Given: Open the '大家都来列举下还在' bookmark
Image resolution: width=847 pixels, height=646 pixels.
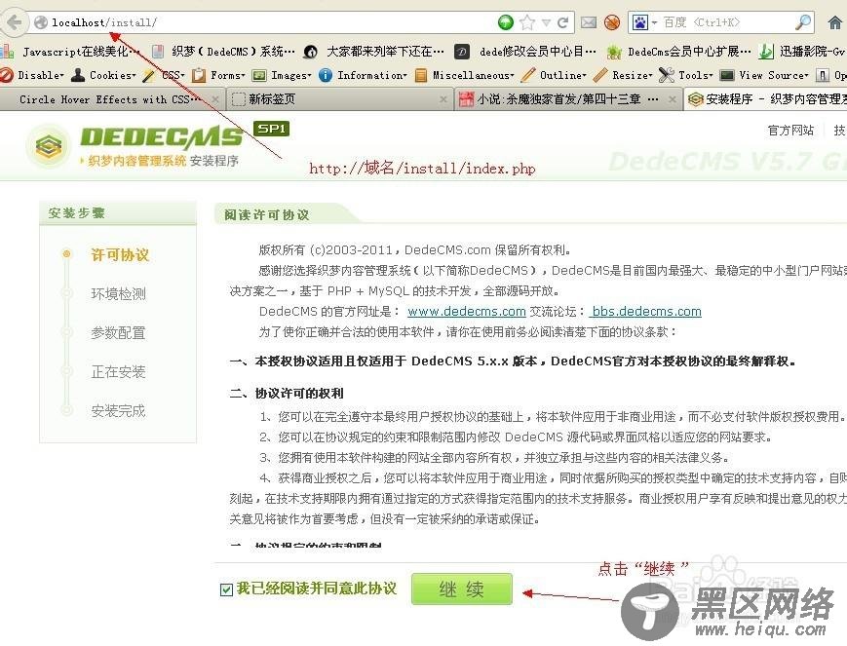Looking at the screenshot, I should pyautogui.click(x=374, y=52).
